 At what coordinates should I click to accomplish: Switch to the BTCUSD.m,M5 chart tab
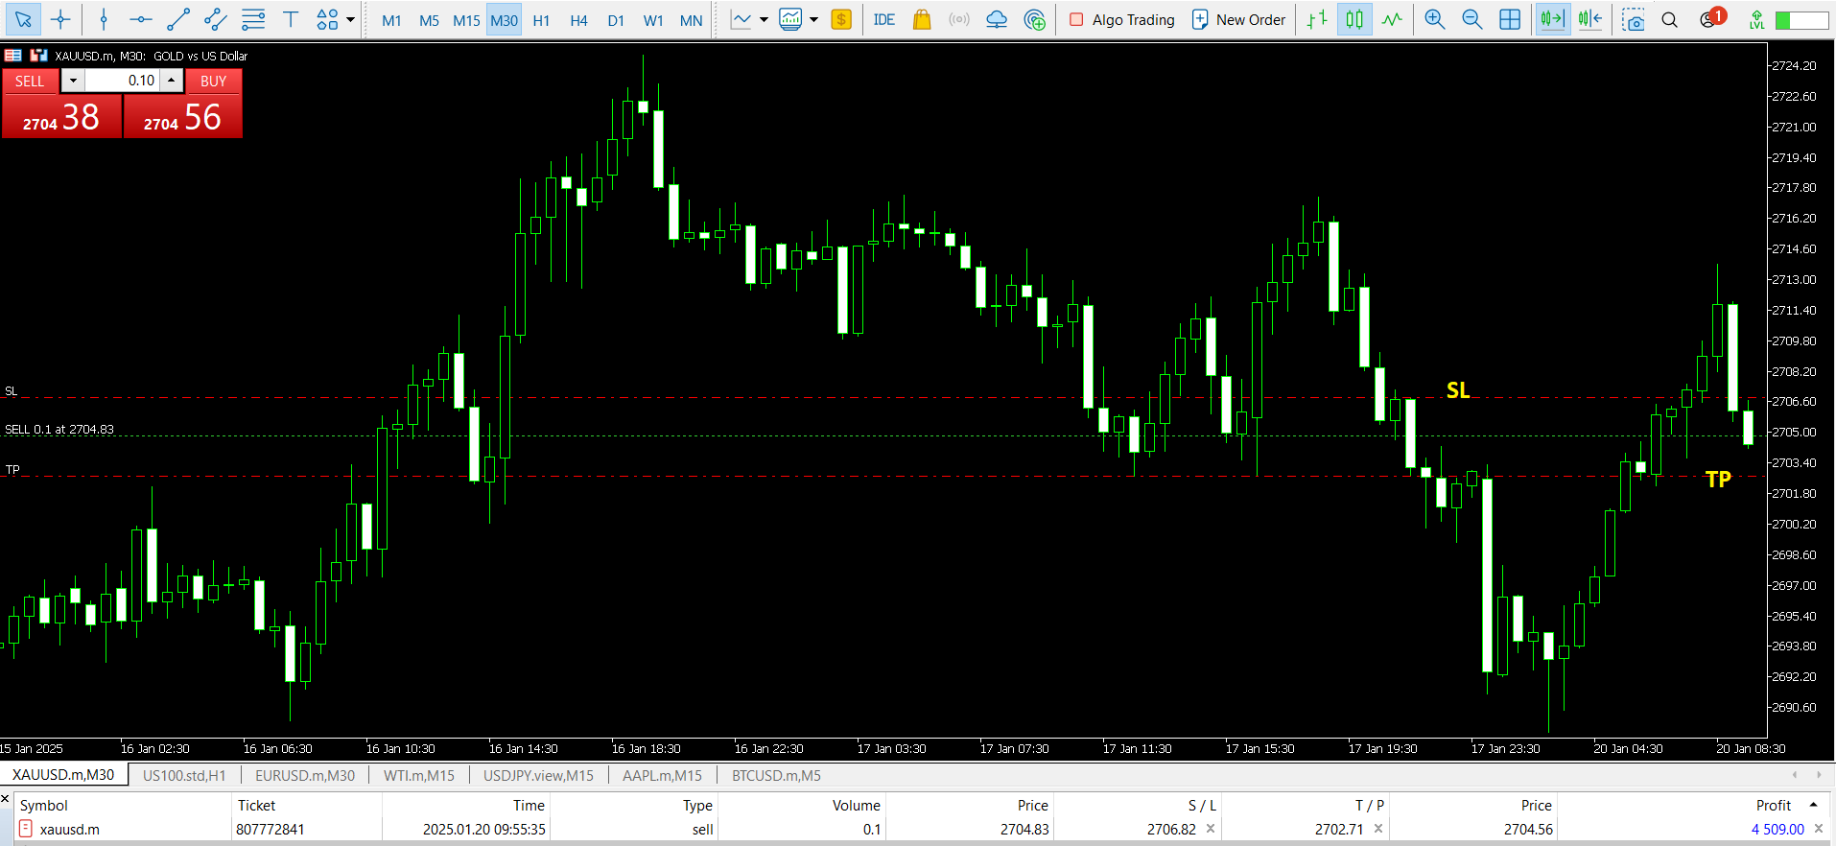776,775
